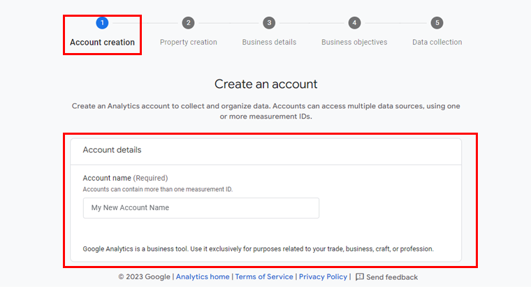Click step 1 circle icon

pos(102,23)
